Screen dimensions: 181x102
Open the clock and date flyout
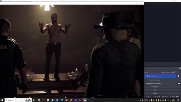click(173, 100)
